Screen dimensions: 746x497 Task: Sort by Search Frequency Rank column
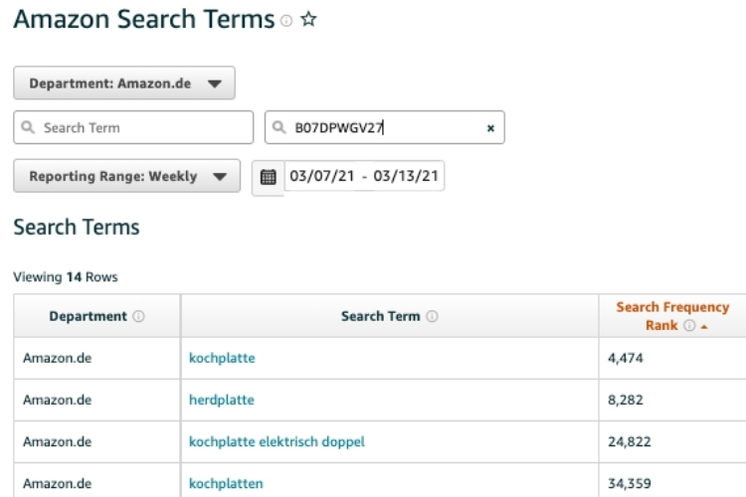(672, 316)
